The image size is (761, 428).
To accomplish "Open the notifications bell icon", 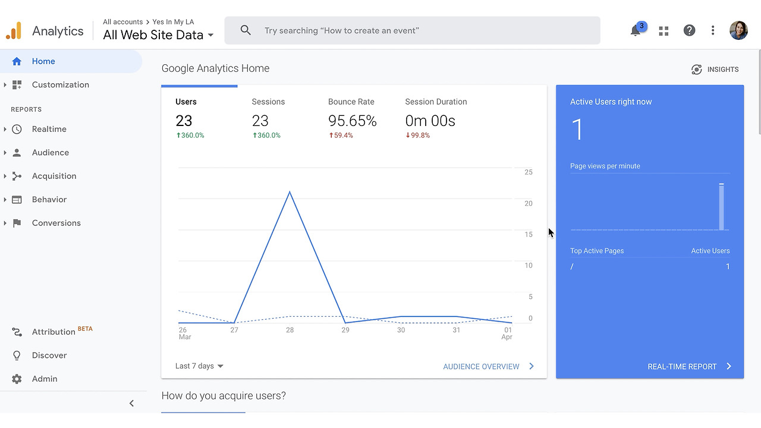I will tap(636, 30).
